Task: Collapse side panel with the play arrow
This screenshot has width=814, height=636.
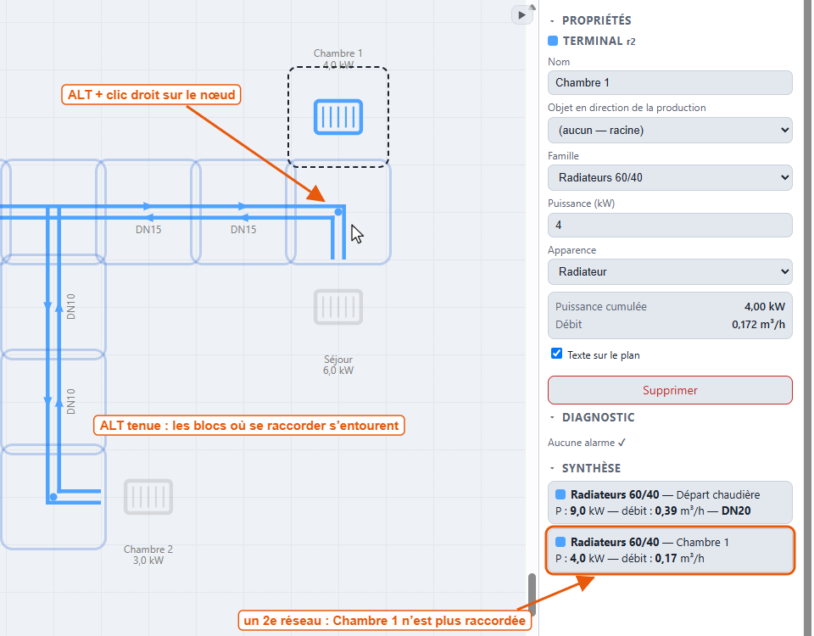Action: click(x=521, y=15)
